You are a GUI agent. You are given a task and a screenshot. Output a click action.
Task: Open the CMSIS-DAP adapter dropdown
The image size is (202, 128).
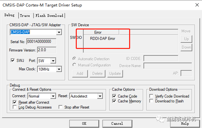59,32
